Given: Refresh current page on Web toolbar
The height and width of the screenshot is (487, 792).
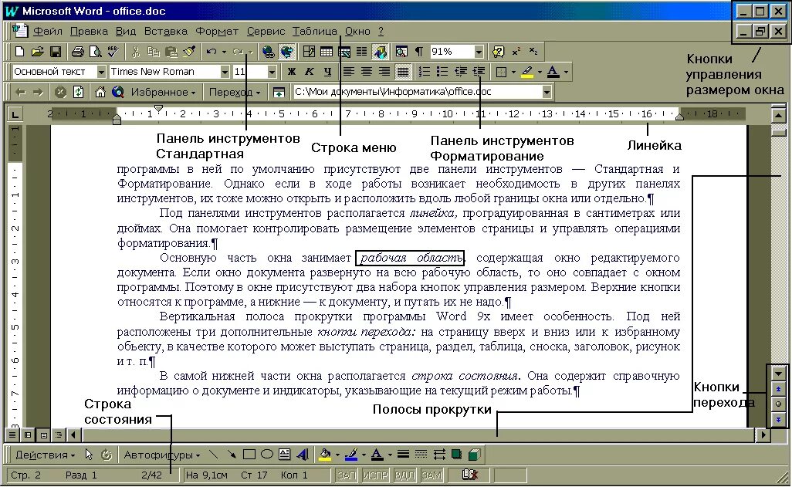Looking at the screenshot, I should coord(78,92).
